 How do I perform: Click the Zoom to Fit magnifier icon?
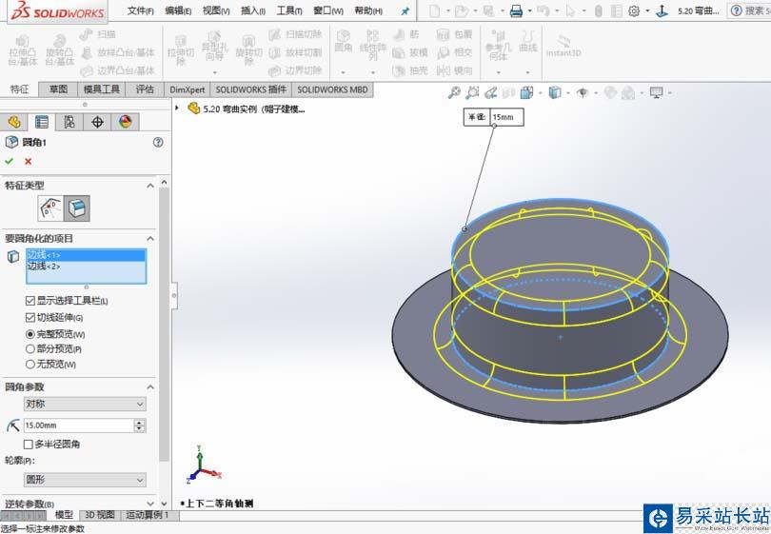[454, 92]
